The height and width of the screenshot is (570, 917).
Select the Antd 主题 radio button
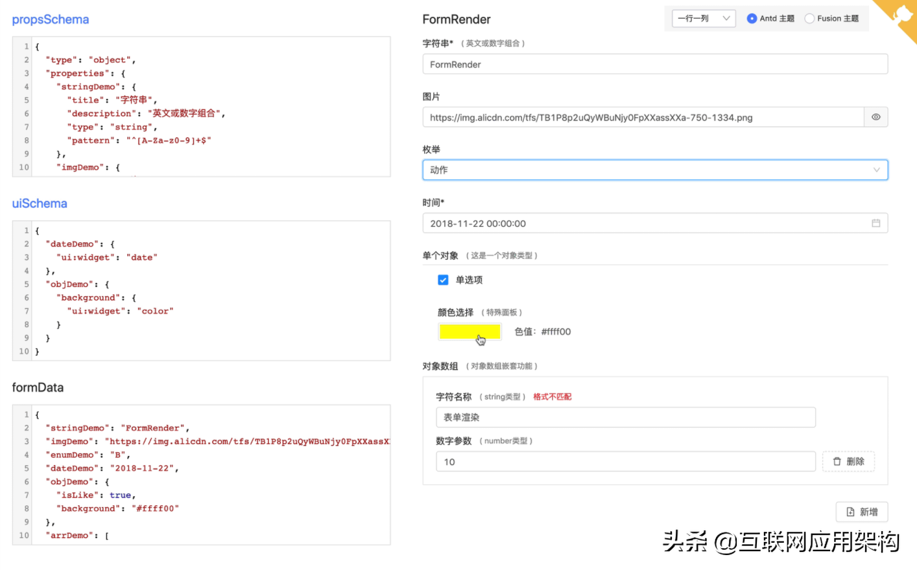click(x=752, y=19)
